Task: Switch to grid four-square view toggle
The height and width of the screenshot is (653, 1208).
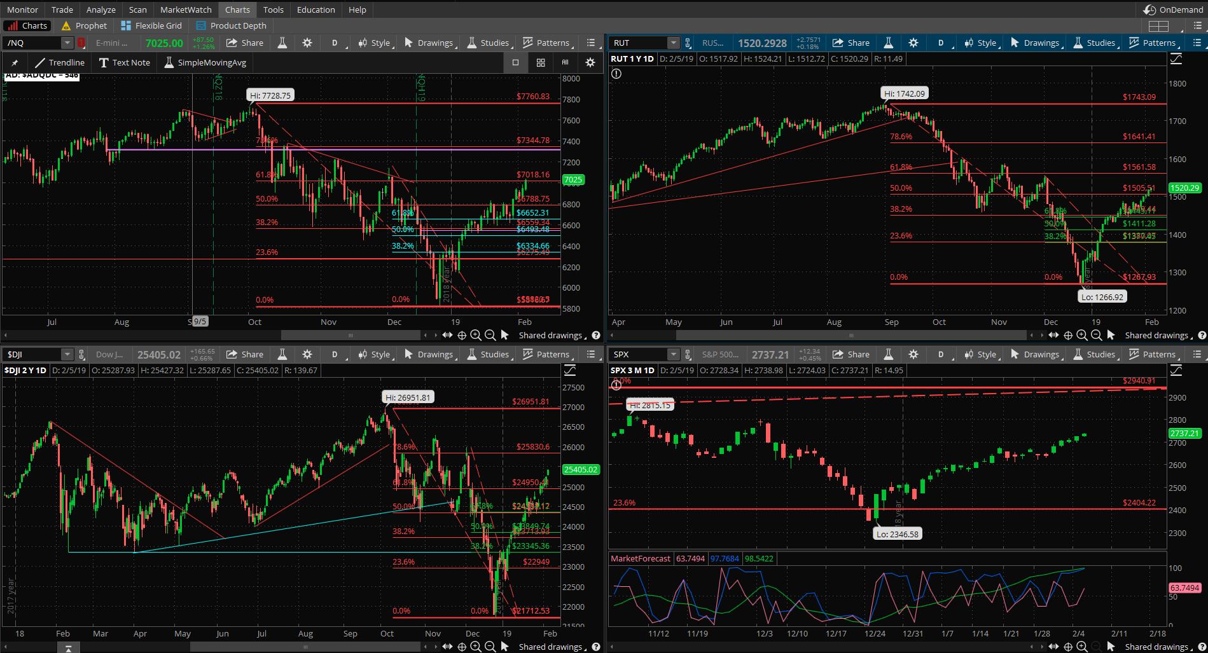Action: [540, 62]
